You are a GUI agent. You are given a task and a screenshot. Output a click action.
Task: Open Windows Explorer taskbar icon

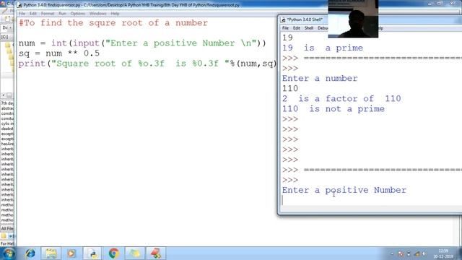coord(51,253)
